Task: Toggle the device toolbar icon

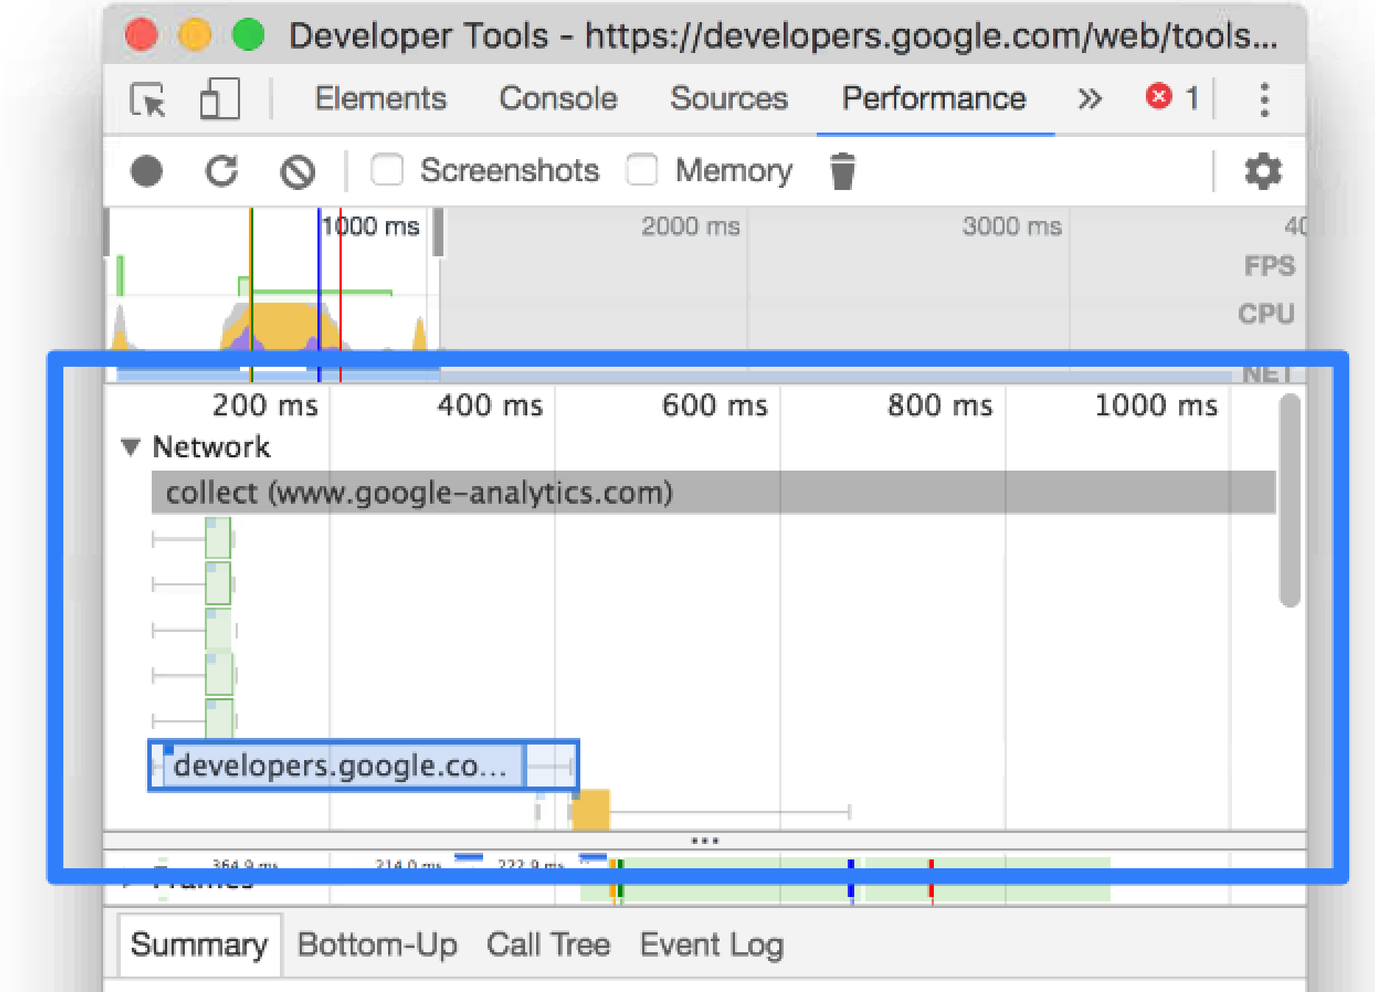Action: 220,99
